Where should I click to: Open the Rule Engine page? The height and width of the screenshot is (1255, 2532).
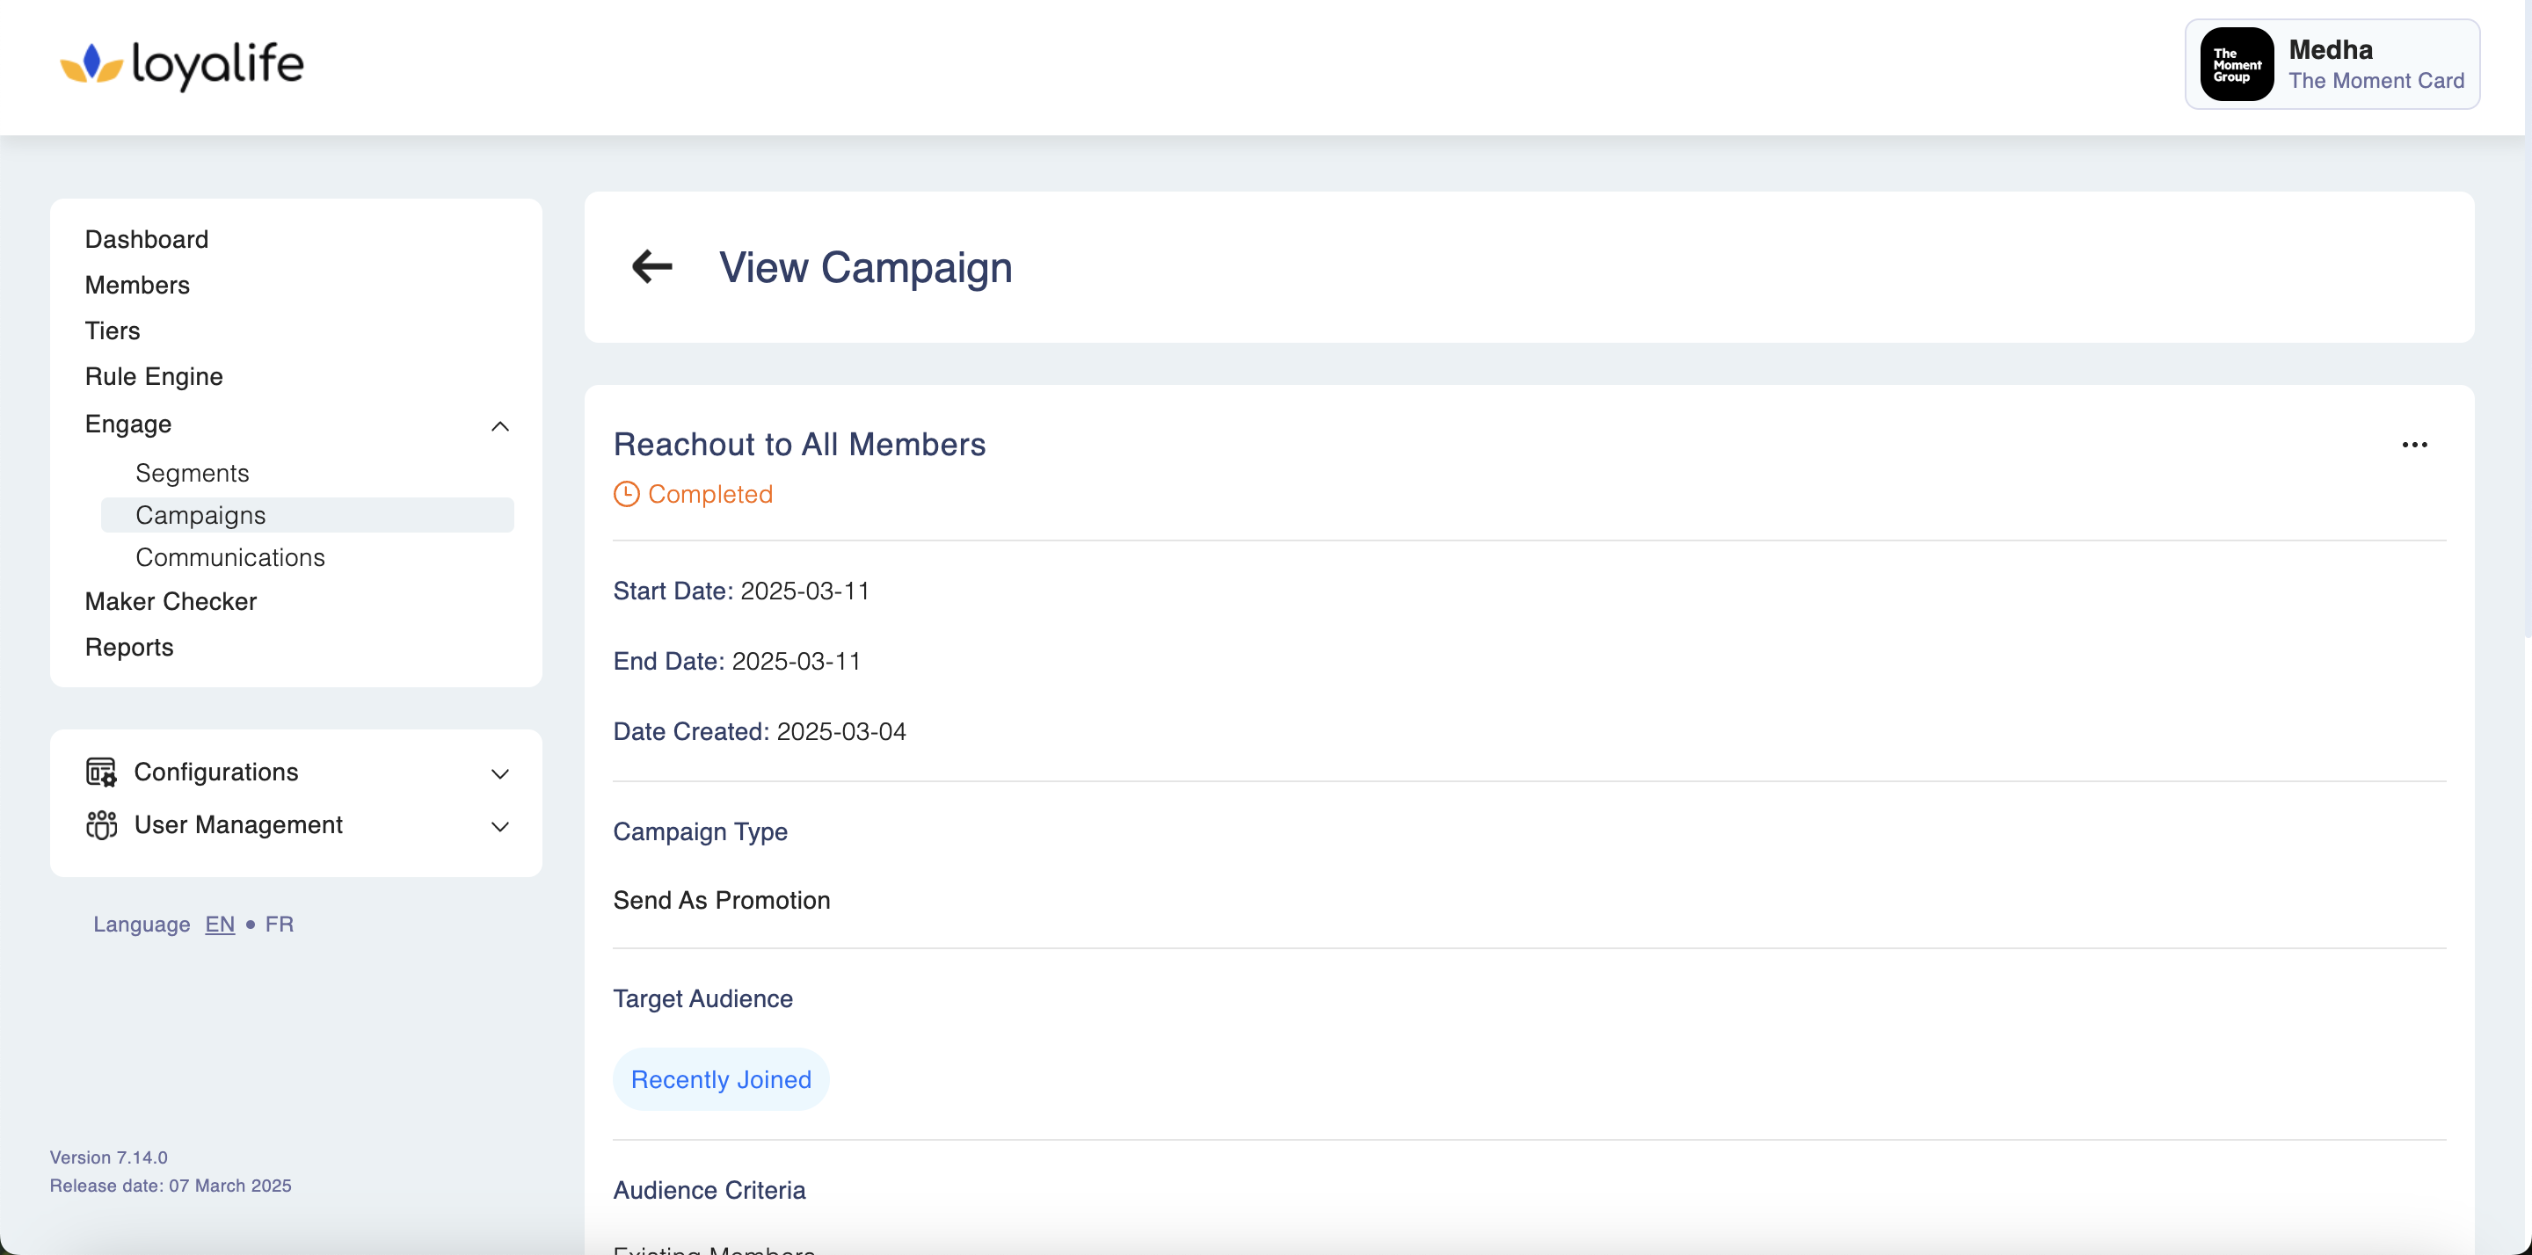(x=153, y=376)
